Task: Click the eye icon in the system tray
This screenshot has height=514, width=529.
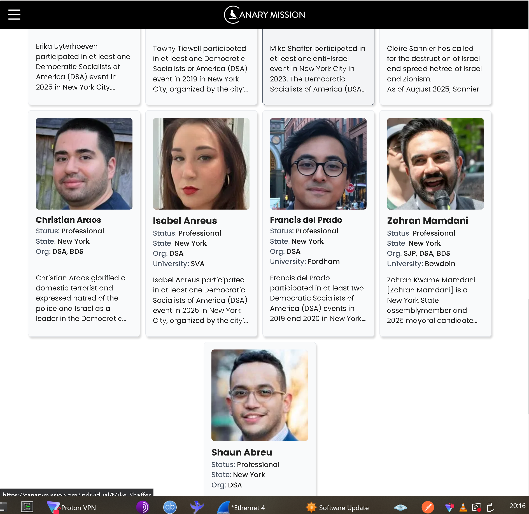Action: click(x=400, y=507)
